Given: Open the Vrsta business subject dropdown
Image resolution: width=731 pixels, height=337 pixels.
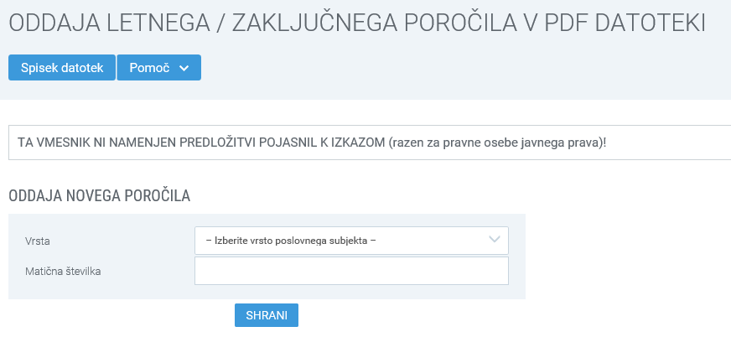Looking at the screenshot, I should point(351,241).
